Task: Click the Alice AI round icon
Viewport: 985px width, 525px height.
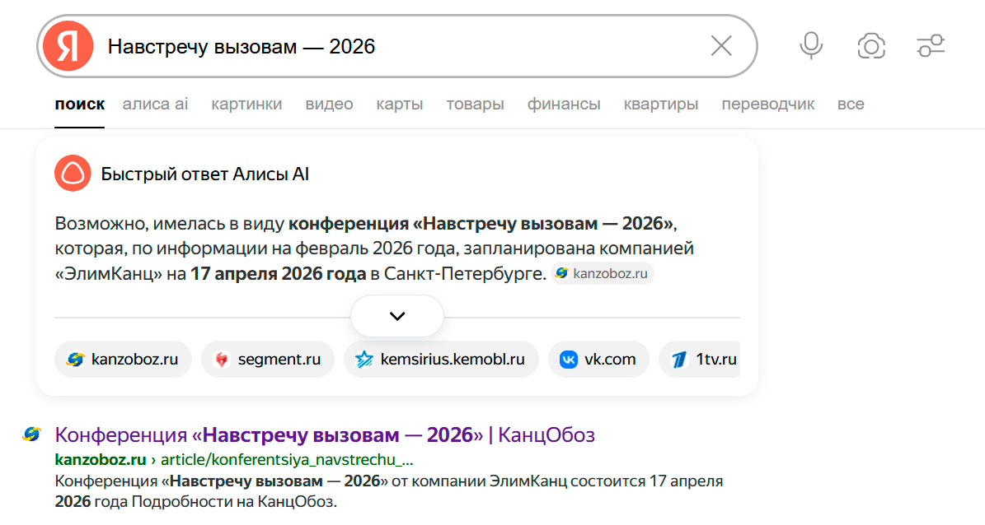Action: coord(72,174)
